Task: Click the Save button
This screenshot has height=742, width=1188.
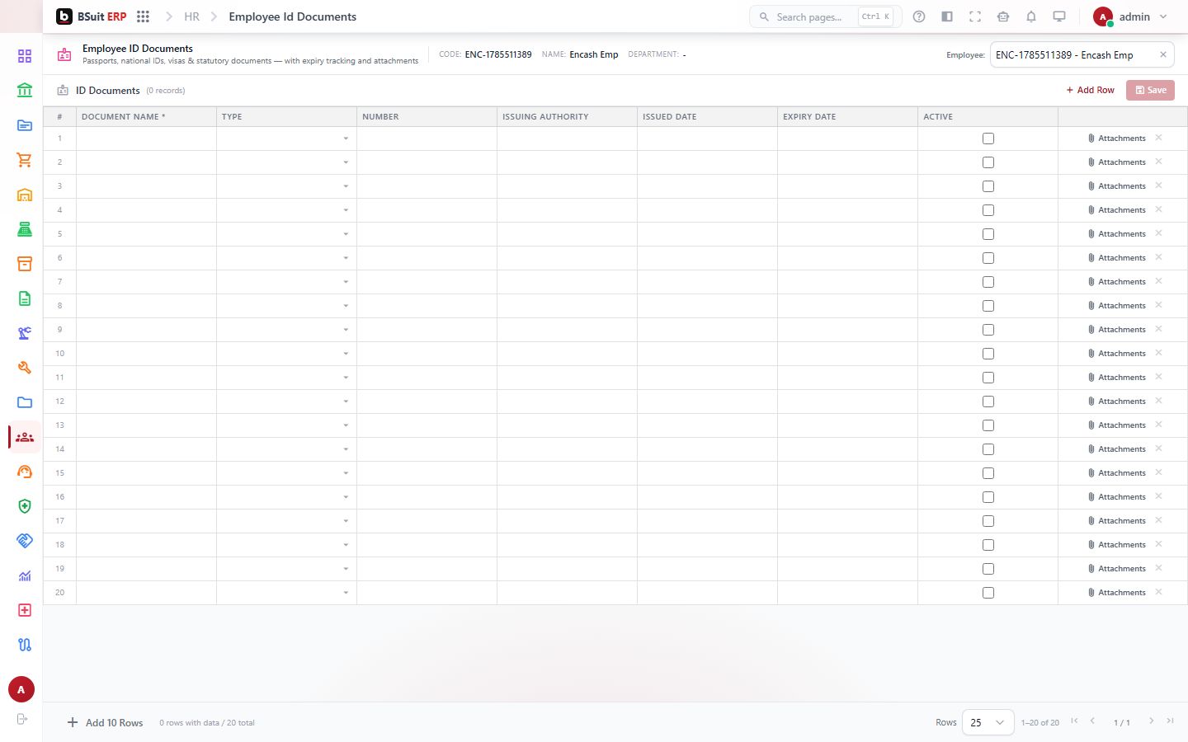Action: (x=1150, y=90)
